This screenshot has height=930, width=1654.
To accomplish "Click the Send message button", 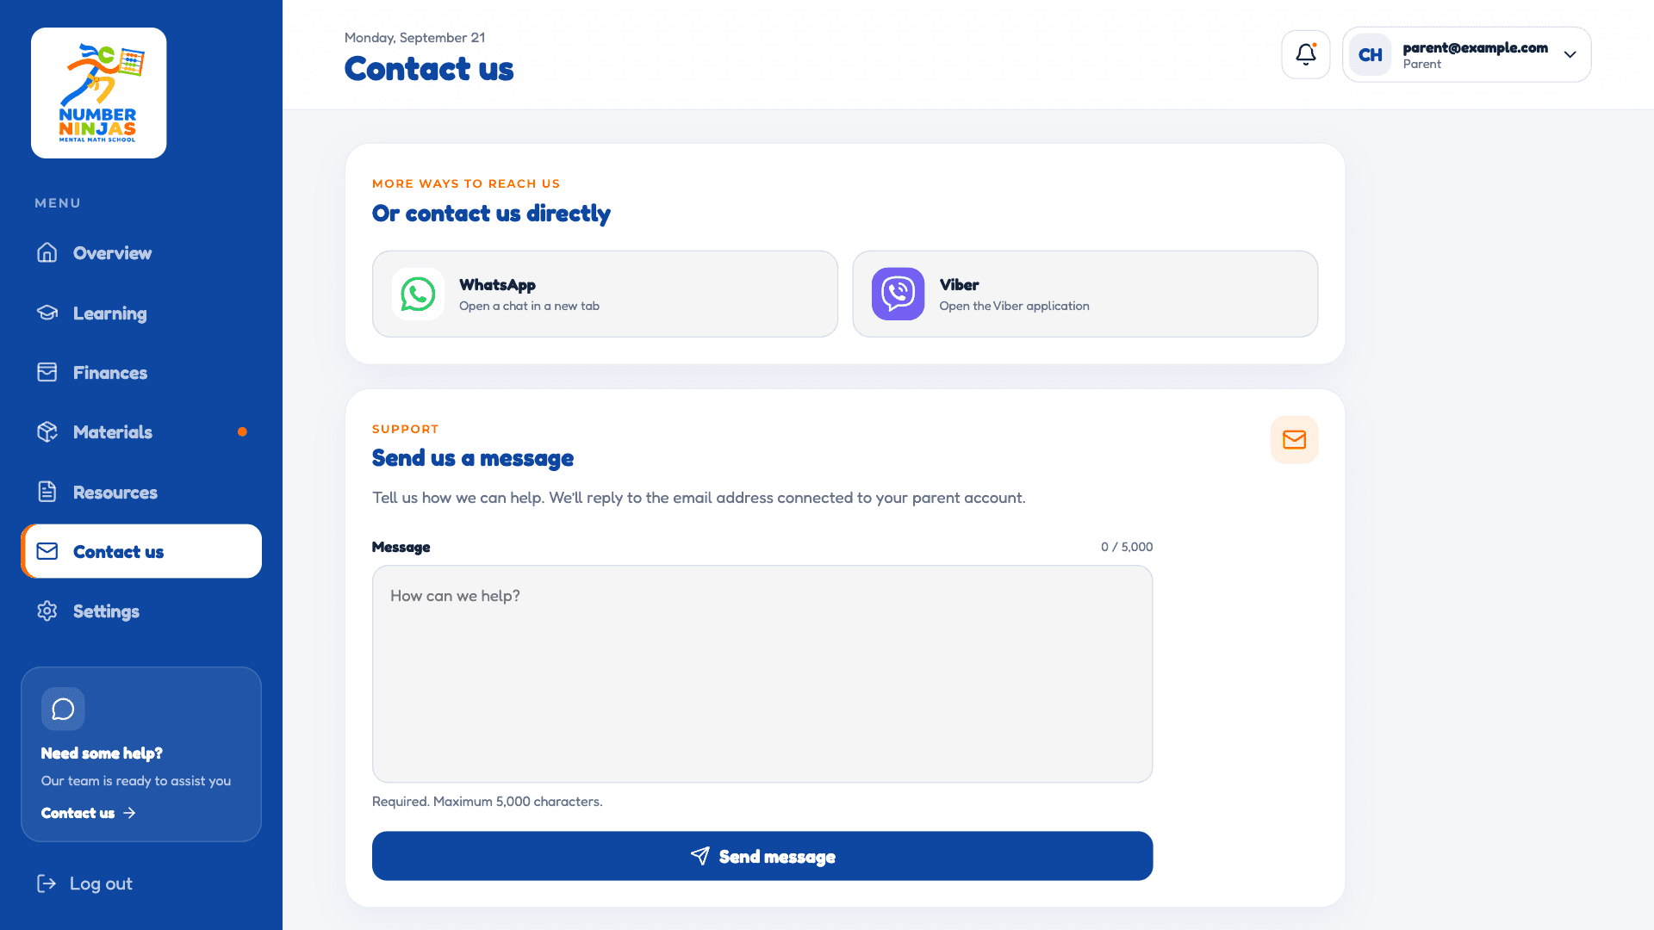I will pos(762,856).
